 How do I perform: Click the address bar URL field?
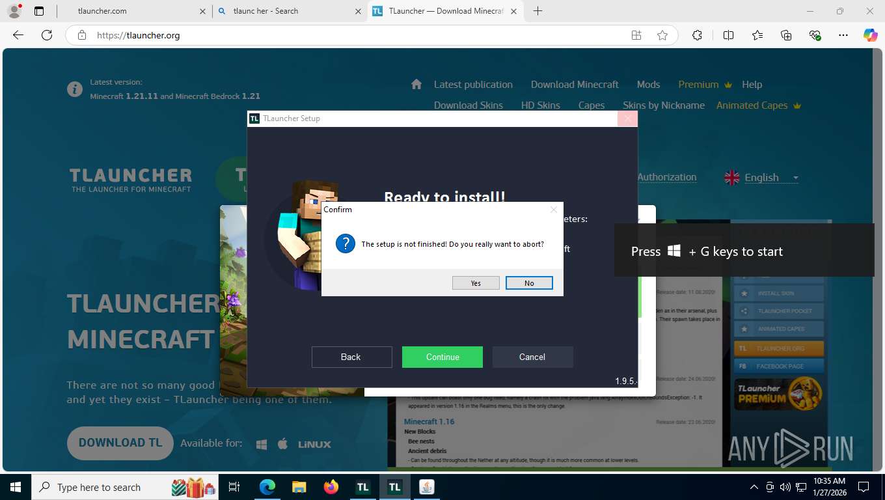coord(358,35)
